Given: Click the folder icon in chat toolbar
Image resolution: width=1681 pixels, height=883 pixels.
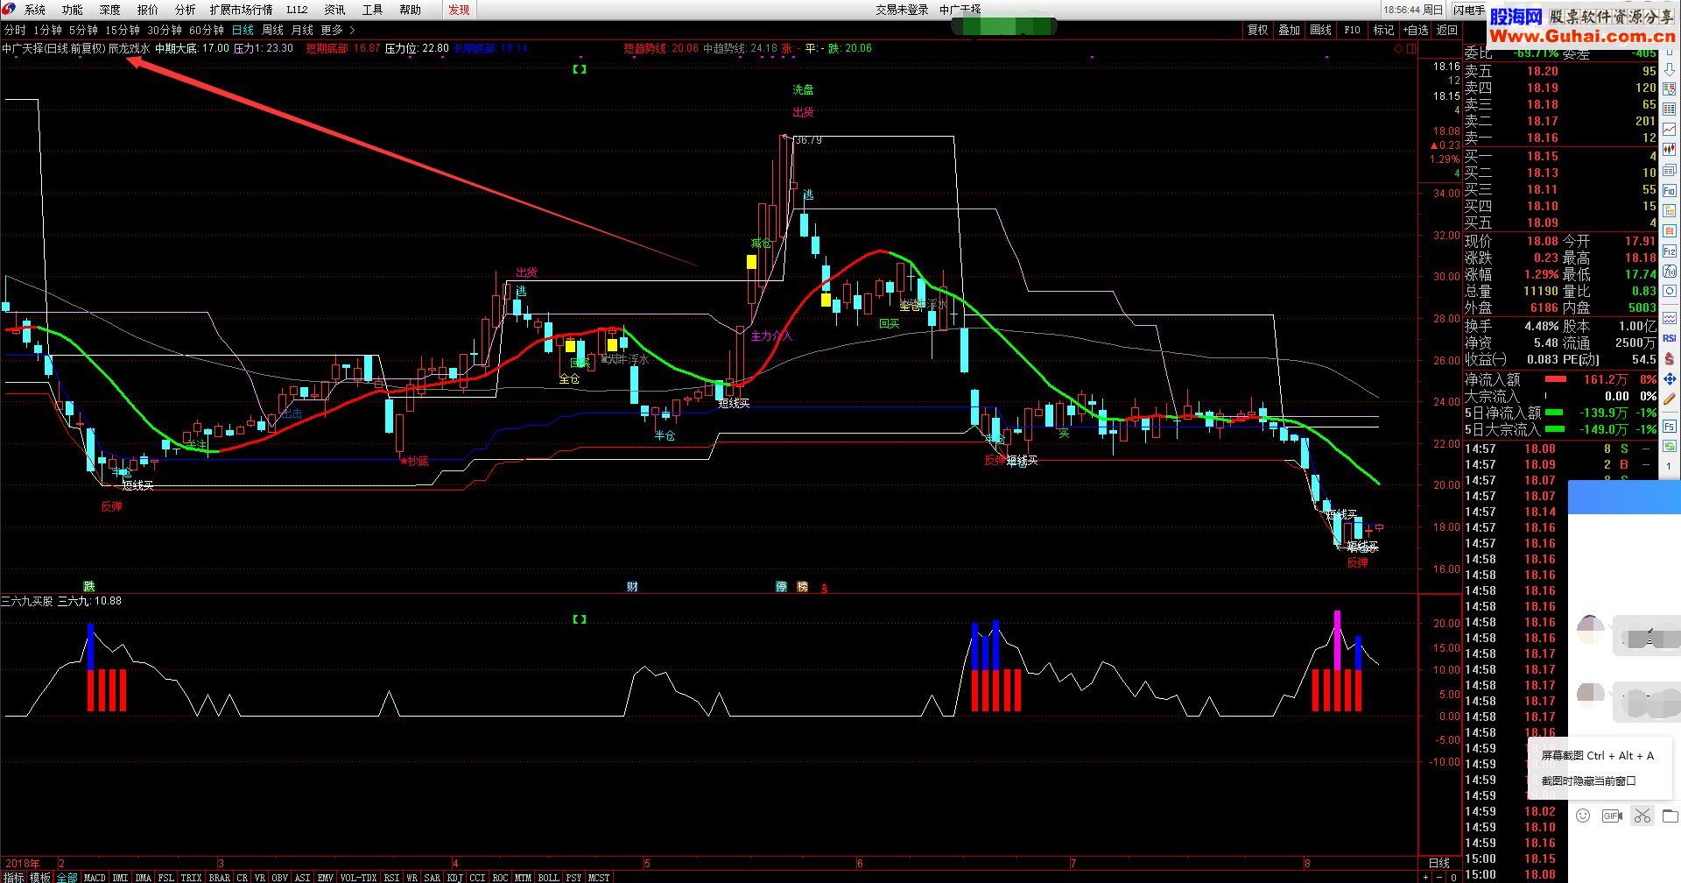Looking at the screenshot, I should tap(1670, 816).
